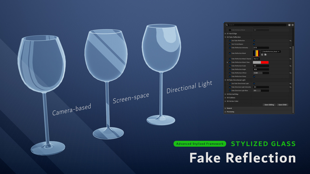Click the Save Sibling button
Viewport: 310px width, 174px height.
pyautogui.click(x=269, y=105)
